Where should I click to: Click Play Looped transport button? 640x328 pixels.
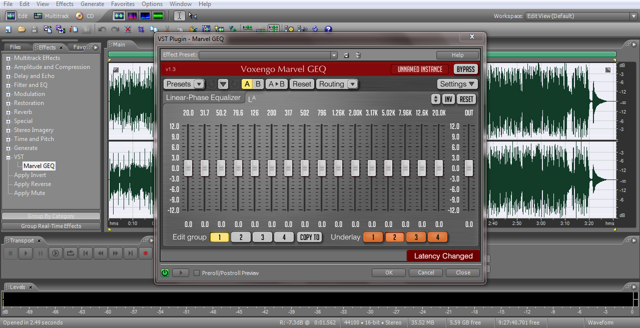click(70, 253)
